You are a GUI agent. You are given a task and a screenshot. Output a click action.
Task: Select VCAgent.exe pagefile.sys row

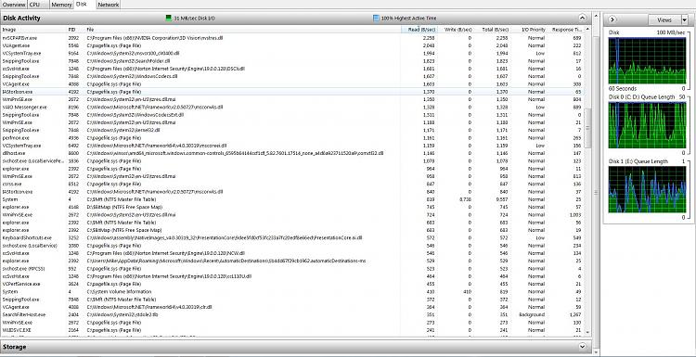292,83
